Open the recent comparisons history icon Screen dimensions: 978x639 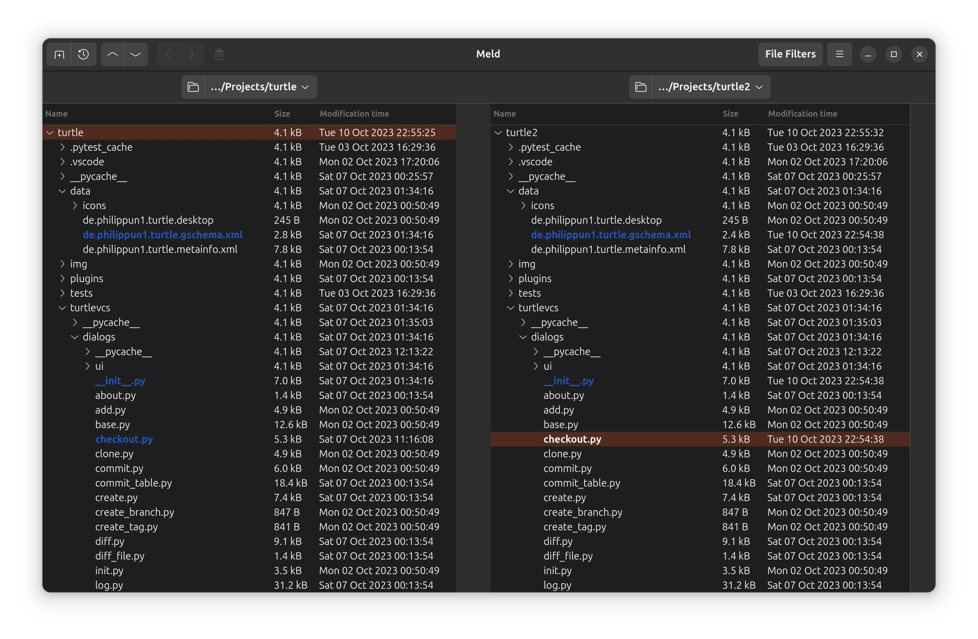click(x=83, y=54)
